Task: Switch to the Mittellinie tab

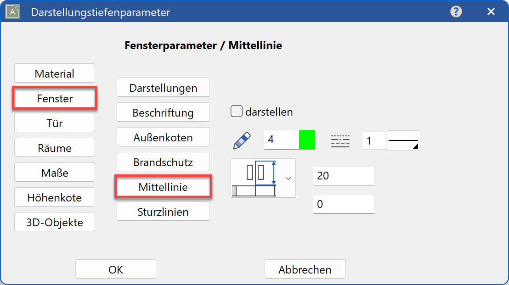Action: [163, 186]
